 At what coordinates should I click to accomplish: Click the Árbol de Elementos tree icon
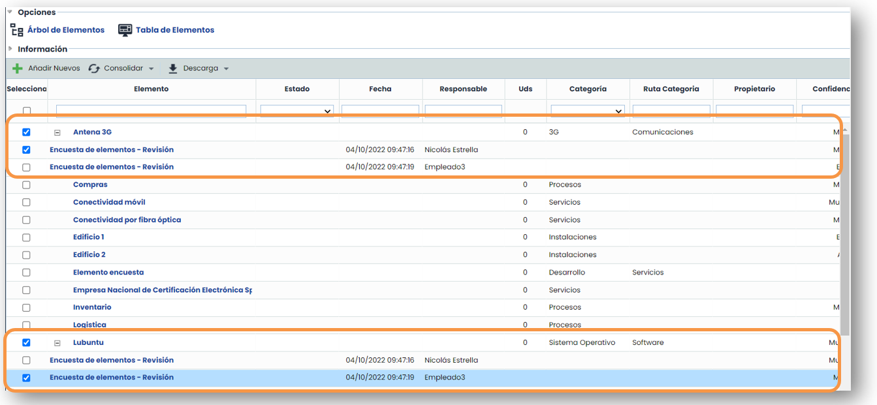17,30
